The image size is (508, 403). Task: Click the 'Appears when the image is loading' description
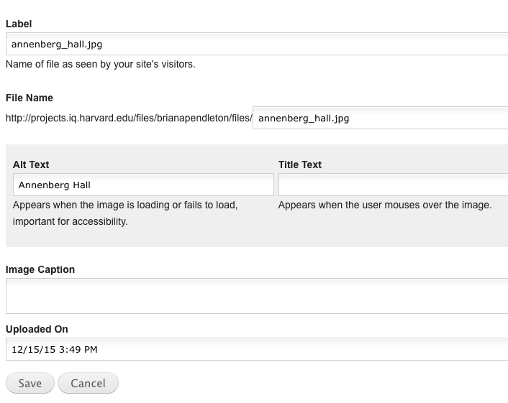click(125, 205)
